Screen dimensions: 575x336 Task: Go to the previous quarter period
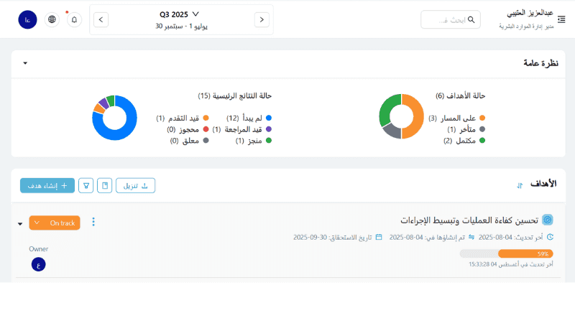[x=101, y=19]
